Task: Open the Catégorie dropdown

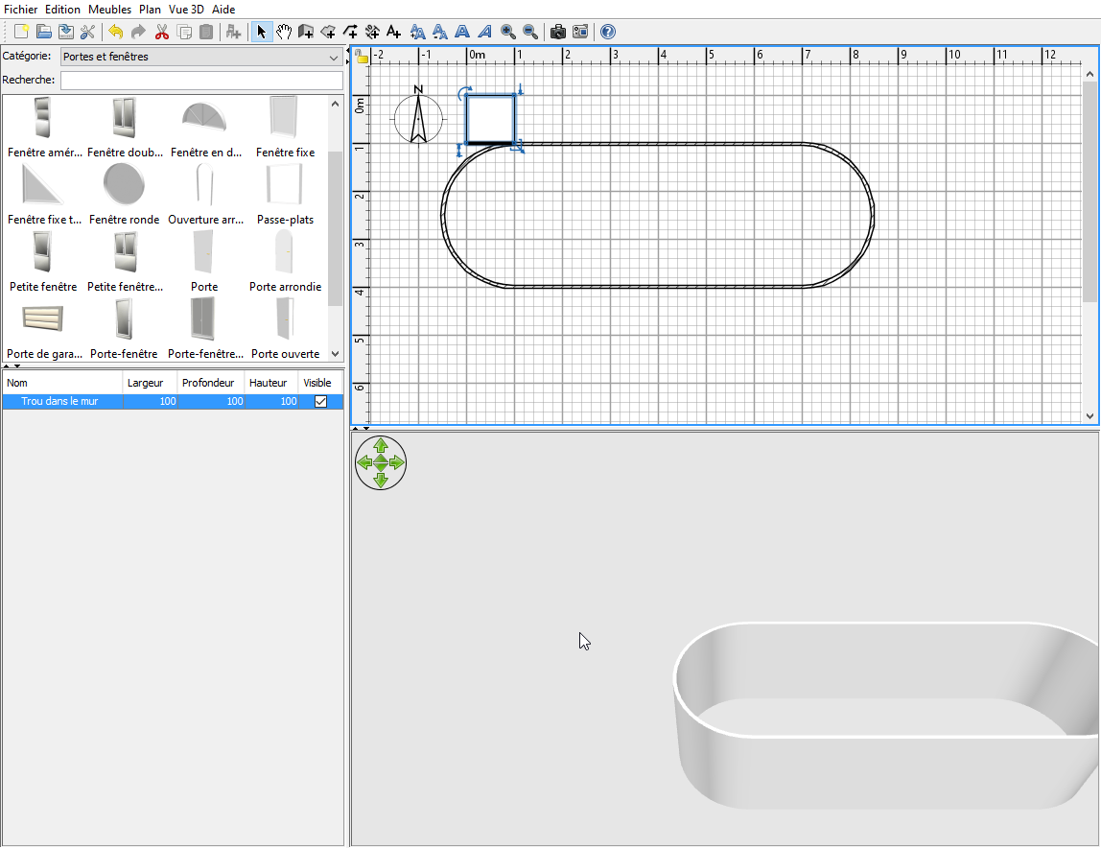Action: pos(201,57)
